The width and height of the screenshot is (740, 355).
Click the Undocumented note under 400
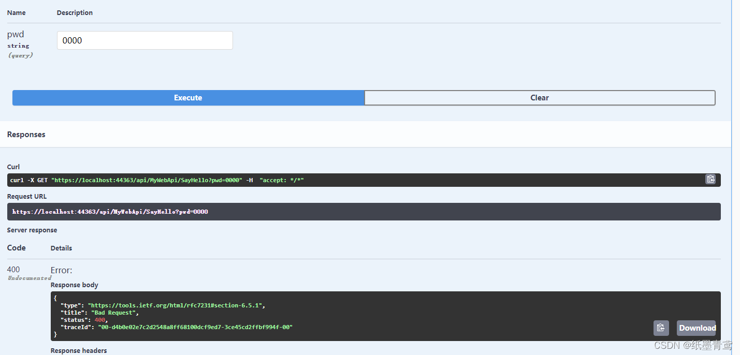click(30, 278)
